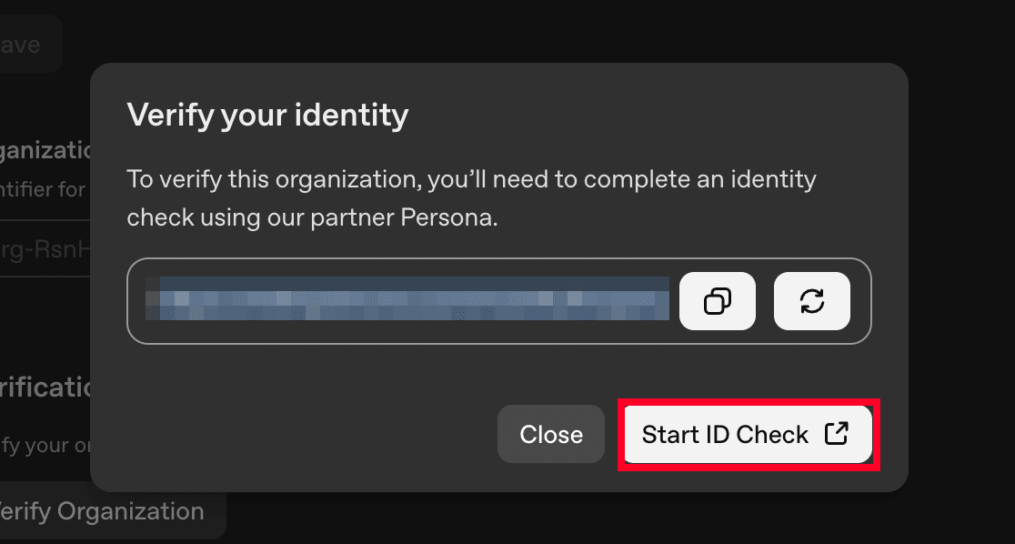Click the "identifier for" helper text

[x=44, y=190]
